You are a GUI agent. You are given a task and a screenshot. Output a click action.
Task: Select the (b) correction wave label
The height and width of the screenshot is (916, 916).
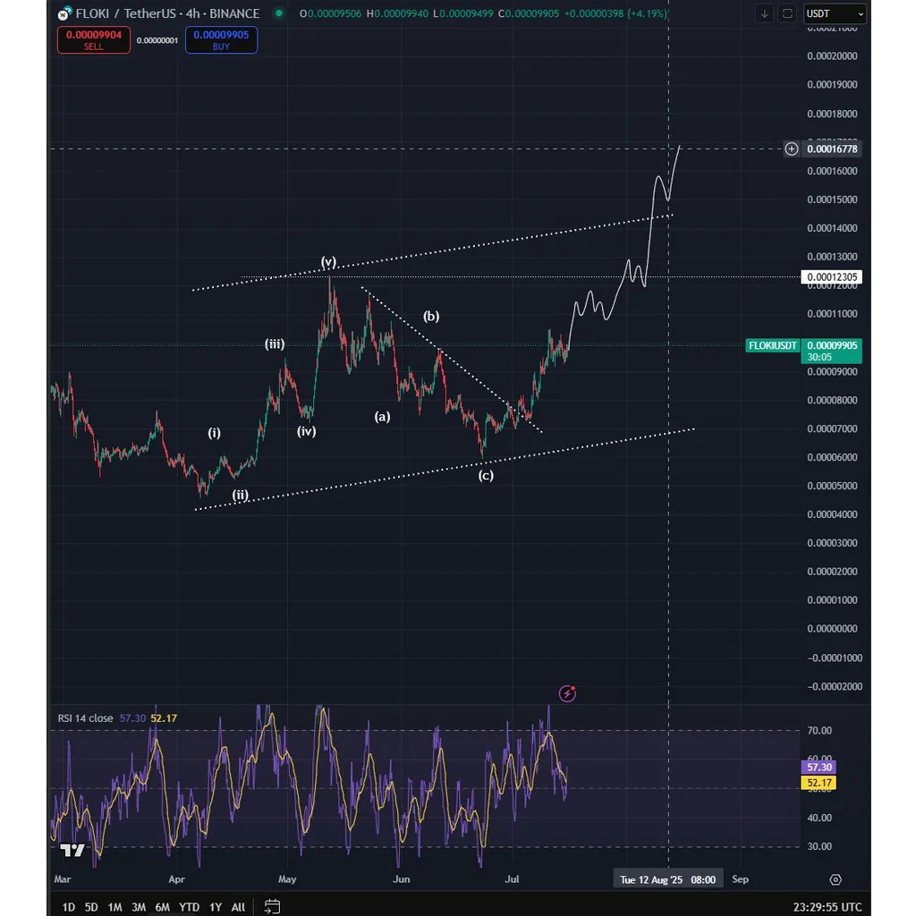tap(431, 316)
